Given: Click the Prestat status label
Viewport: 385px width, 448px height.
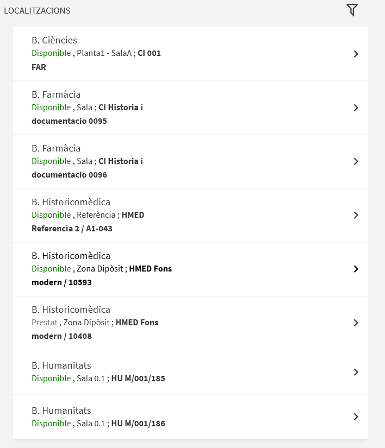Looking at the screenshot, I should (x=45, y=322).
